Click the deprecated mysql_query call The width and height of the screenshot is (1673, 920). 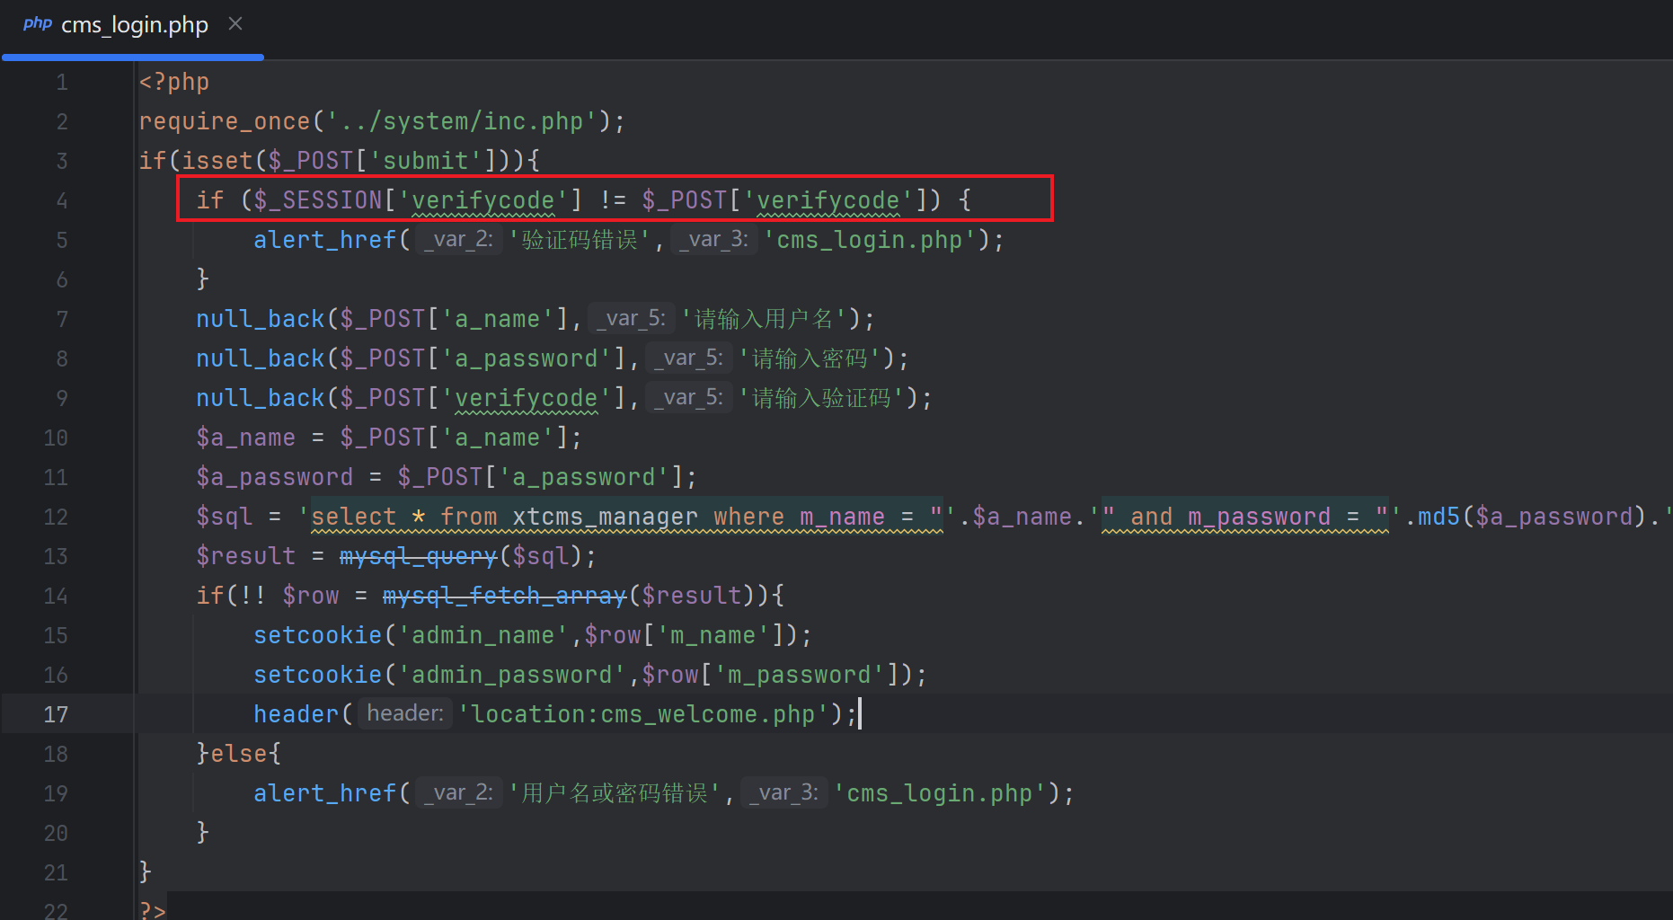click(x=419, y=556)
